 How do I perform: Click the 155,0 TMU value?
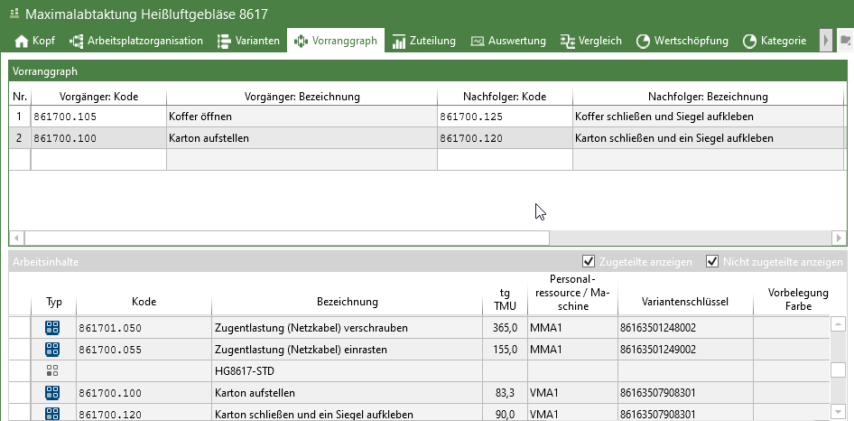pyautogui.click(x=505, y=349)
